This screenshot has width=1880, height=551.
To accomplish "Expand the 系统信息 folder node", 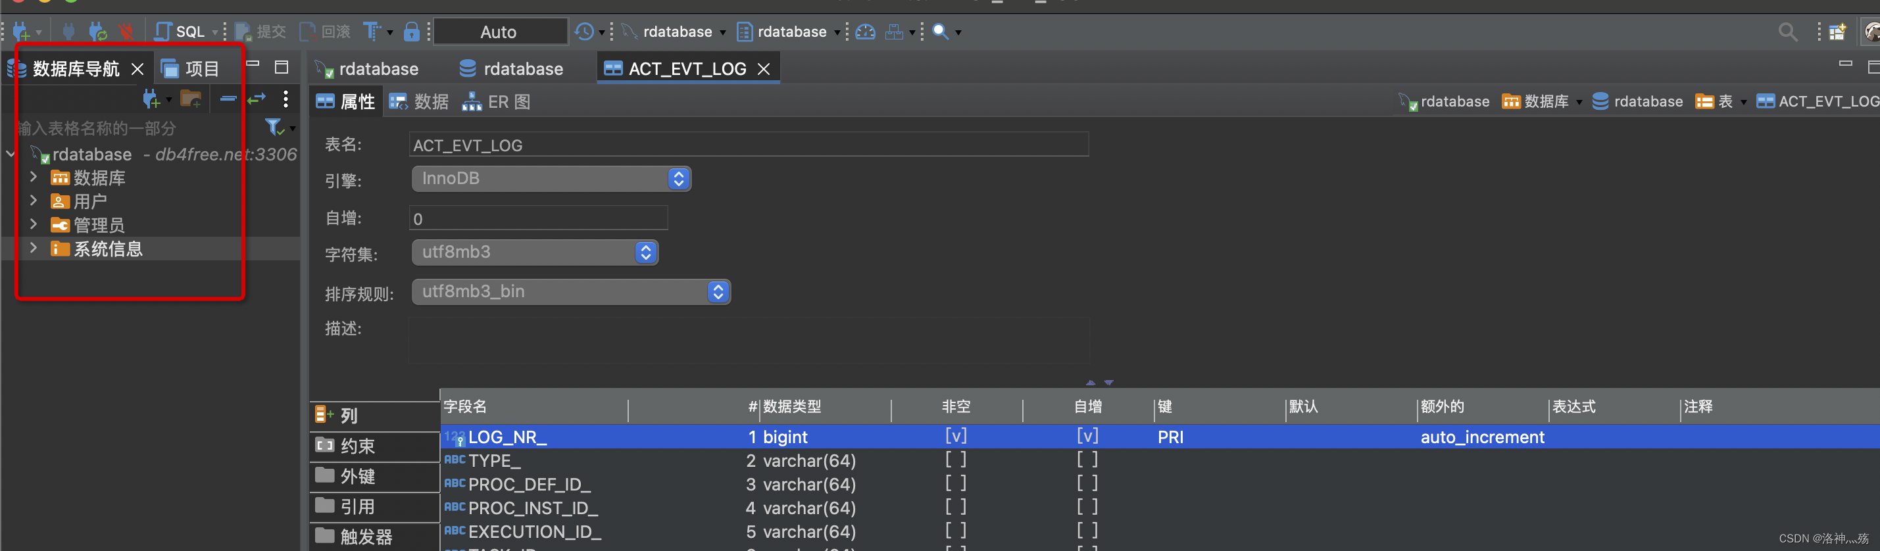I will pos(34,248).
